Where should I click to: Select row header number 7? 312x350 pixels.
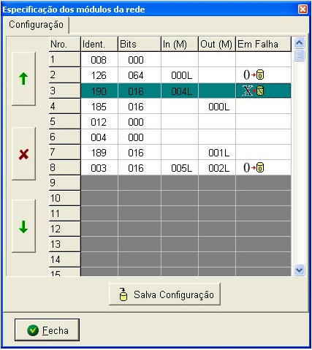click(x=64, y=152)
